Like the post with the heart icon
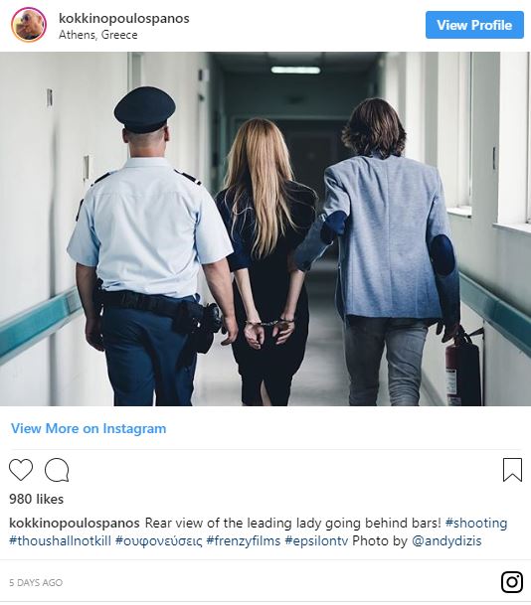Image resolution: width=531 pixels, height=605 pixels. 21,470
